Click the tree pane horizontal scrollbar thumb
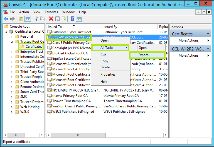 coord(16,135)
